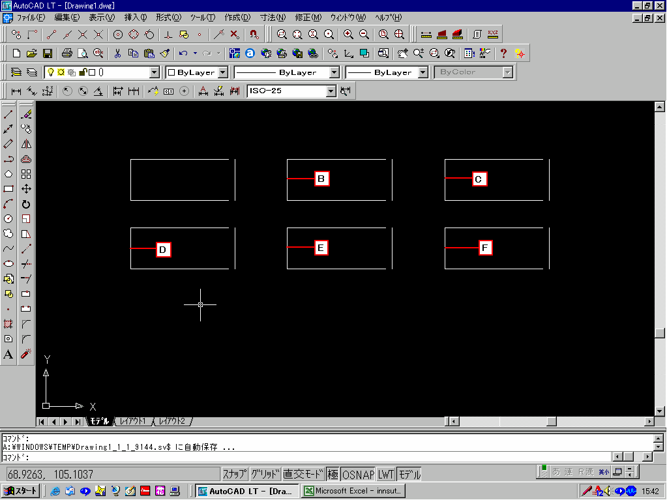Expand the Undo list arrow
Image resolution: width=667 pixels, height=500 pixels.
pyautogui.click(x=195, y=53)
